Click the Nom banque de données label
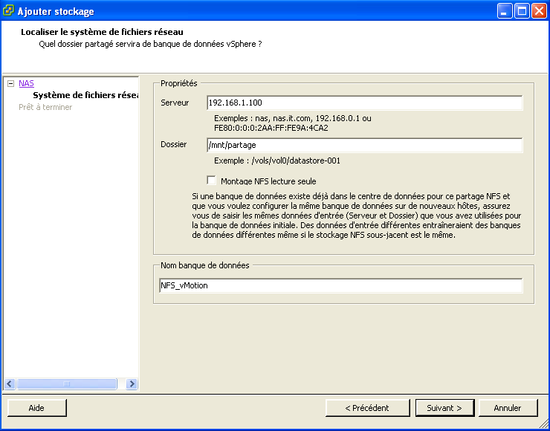550x431 pixels. pos(205,265)
